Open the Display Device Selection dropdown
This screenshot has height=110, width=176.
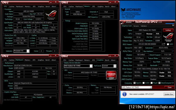click(91, 66)
